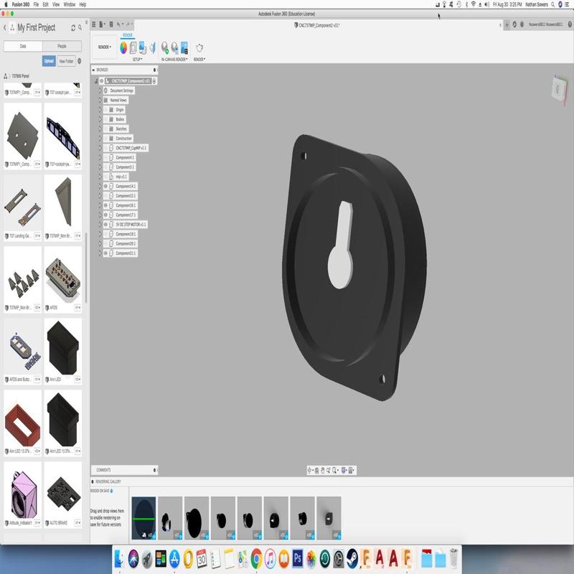Open the Scene Settings tool
Viewport: 574px width, 574px height.
133,47
